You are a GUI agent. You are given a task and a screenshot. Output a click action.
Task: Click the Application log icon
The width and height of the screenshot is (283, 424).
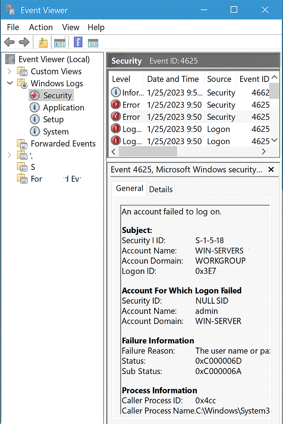click(x=35, y=107)
